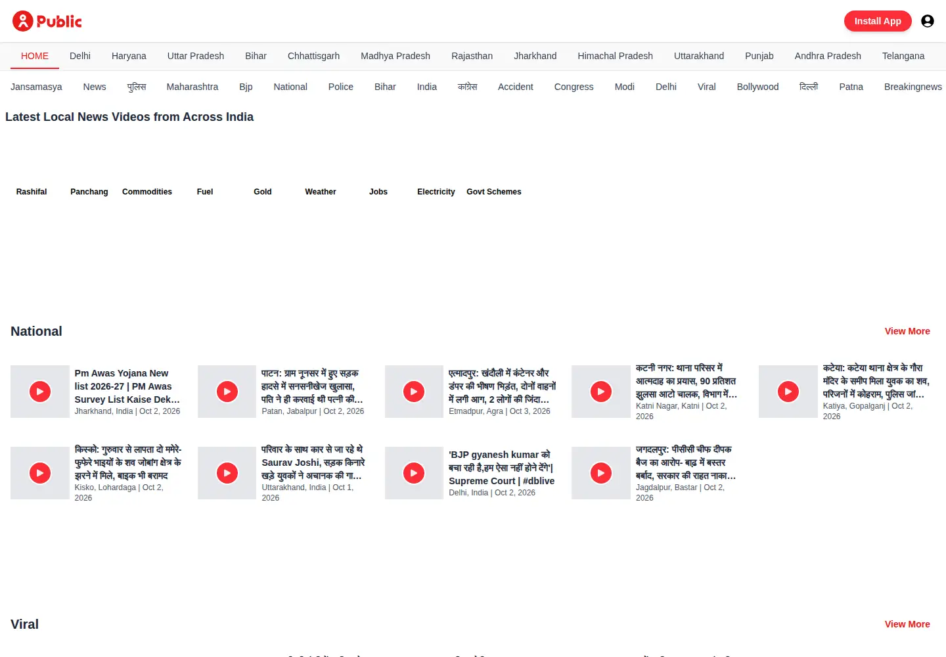View More in the Viral section
Screen dimensions: 946x657
907,624
